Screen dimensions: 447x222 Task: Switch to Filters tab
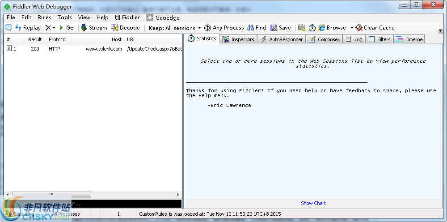pyautogui.click(x=380, y=39)
